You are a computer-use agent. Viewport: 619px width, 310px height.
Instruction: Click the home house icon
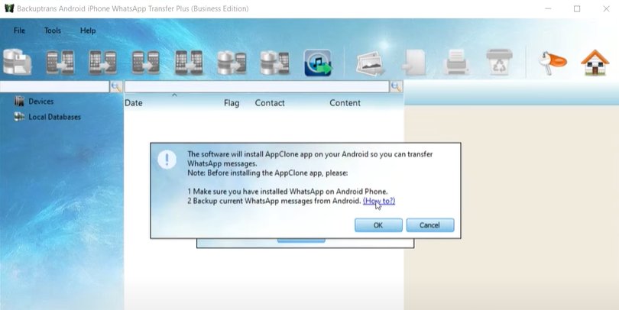pyautogui.click(x=595, y=62)
